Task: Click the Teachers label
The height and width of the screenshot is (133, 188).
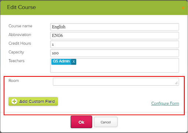Action: [17, 61]
